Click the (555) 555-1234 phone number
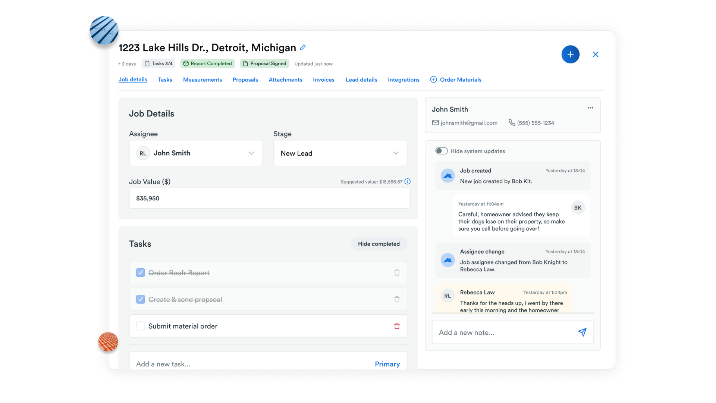The image size is (716, 403). (x=536, y=123)
